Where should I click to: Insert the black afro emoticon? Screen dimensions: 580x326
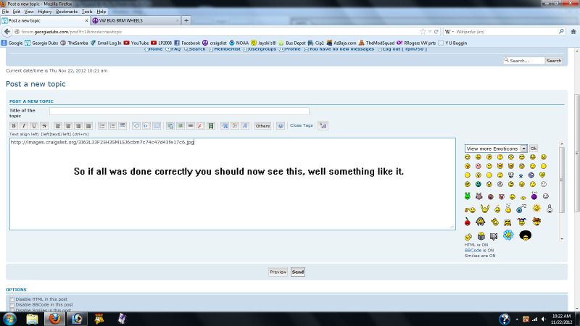pos(525,235)
